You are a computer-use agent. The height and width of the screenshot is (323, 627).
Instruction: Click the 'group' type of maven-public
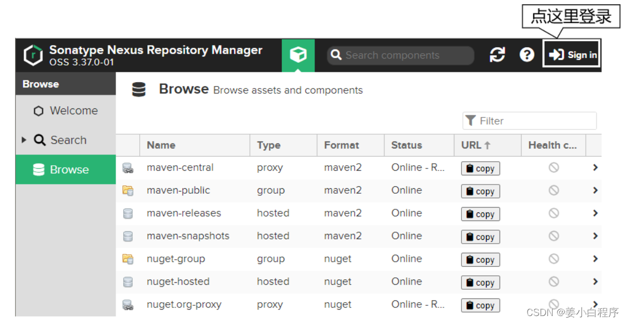(x=270, y=190)
